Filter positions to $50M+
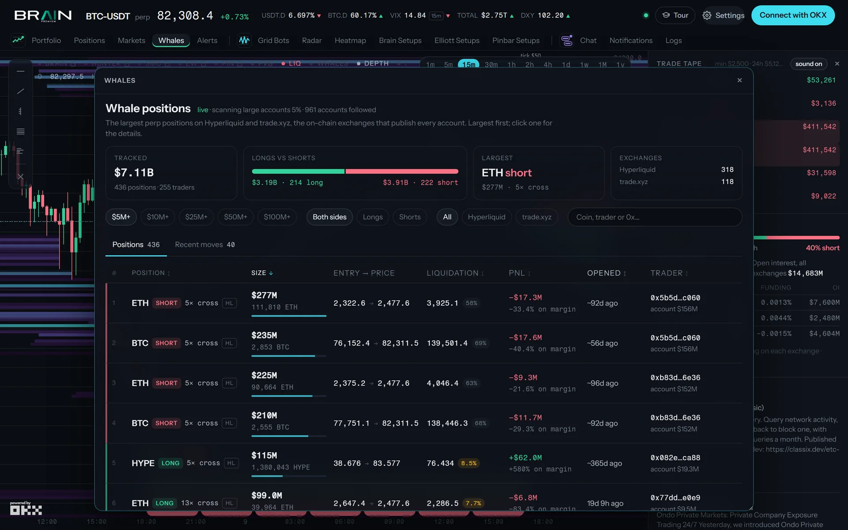848x530 pixels. click(x=235, y=217)
